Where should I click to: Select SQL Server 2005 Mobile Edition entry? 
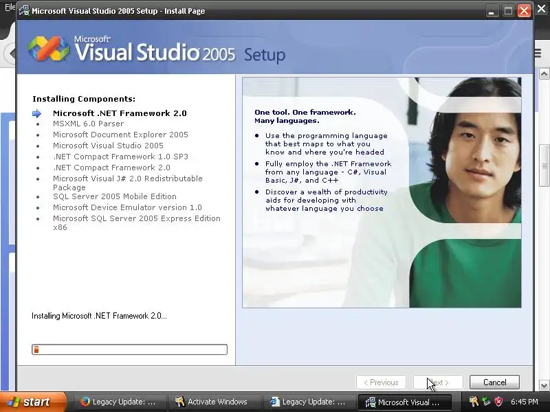[115, 196]
